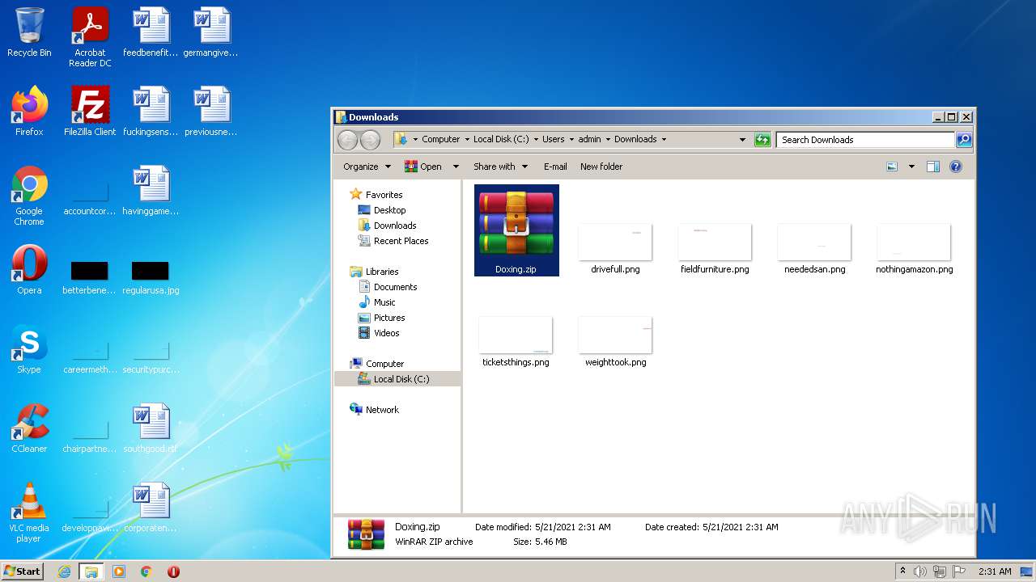Viewport: 1036px width, 582px height.
Task: Expand the dropdown arrow after Users breadcrumb
Action: point(571,139)
